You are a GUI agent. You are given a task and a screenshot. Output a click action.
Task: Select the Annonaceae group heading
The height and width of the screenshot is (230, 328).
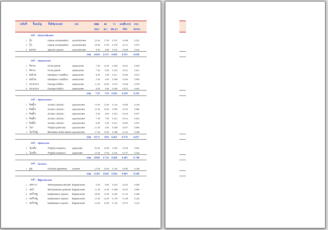click(44, 61)
